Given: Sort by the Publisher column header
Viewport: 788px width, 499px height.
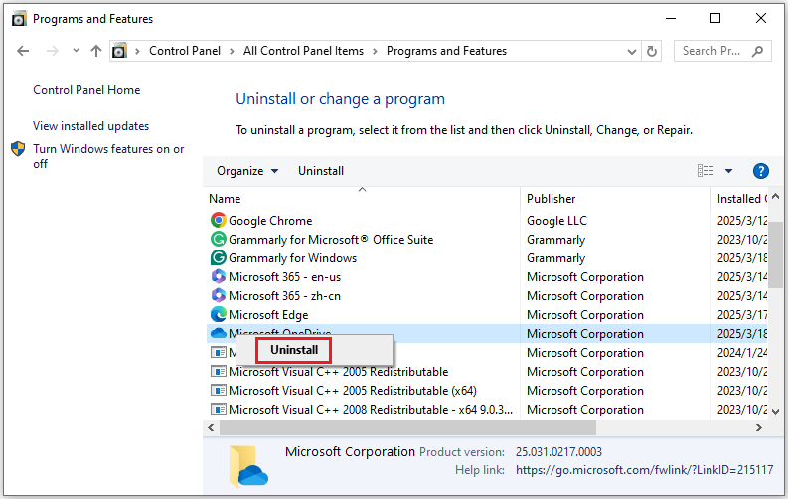Looking at the screenshot, I should tap(616, 199).
